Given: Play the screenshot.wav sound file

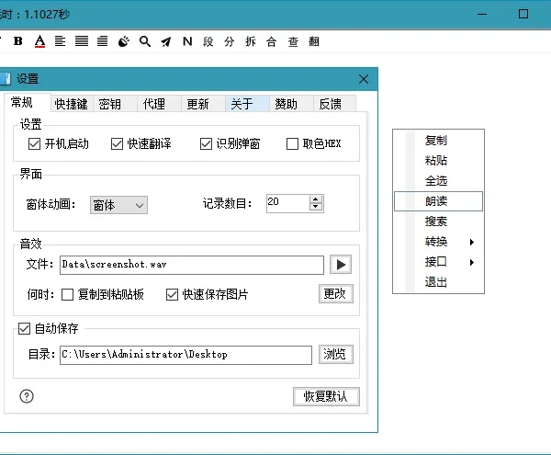Looking at the screenshot, I should [341, 265].
